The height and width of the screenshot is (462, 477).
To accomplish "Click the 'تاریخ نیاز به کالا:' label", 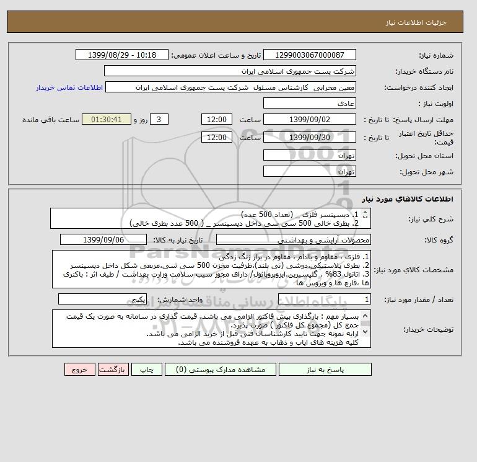I will (x=178, y=240).
